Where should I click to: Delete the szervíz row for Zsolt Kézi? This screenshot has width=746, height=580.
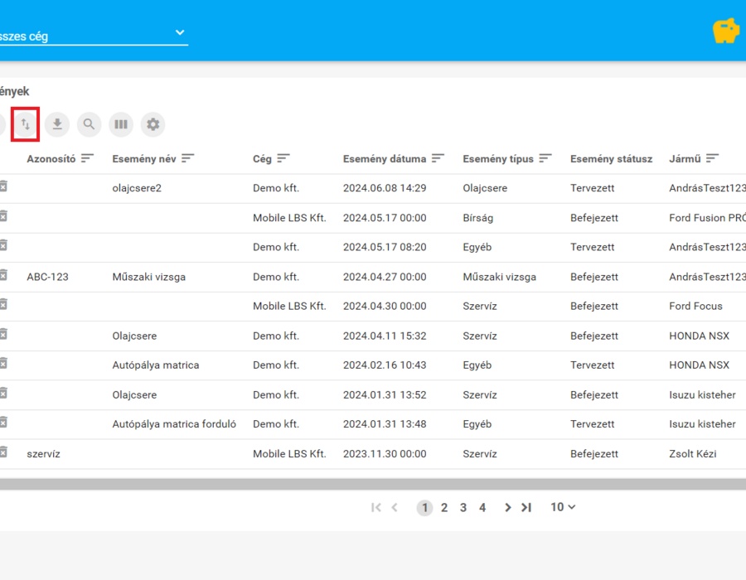click(x=3, y=452)
